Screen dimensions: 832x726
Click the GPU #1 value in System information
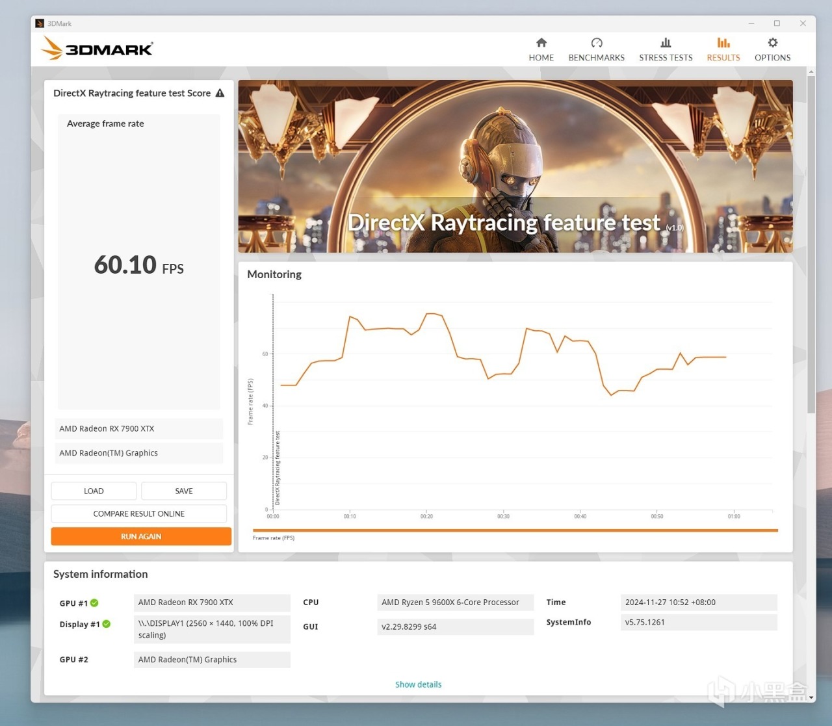pyautogui.click(x=212, y=603)
